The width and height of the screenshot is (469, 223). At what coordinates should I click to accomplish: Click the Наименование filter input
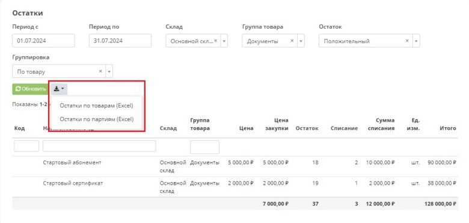[x=99, y=146]
